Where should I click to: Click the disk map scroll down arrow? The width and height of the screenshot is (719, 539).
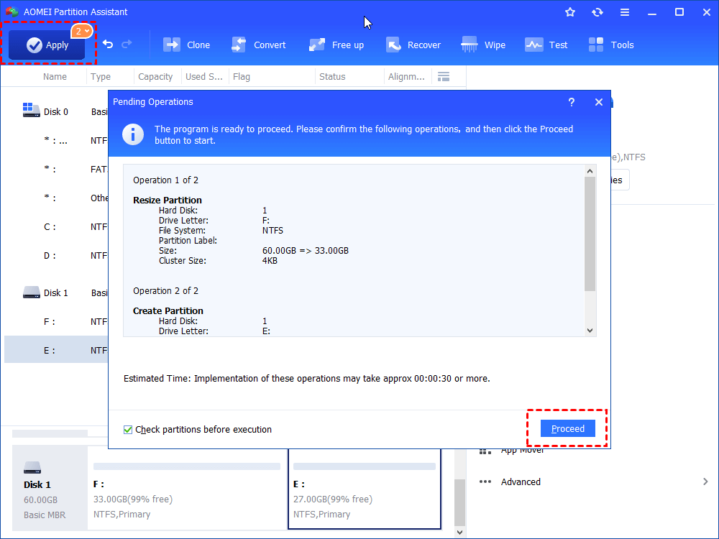(x=460, y=533)
